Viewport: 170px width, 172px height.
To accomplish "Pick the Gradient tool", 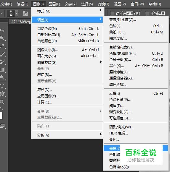I will tap(2, 70).
